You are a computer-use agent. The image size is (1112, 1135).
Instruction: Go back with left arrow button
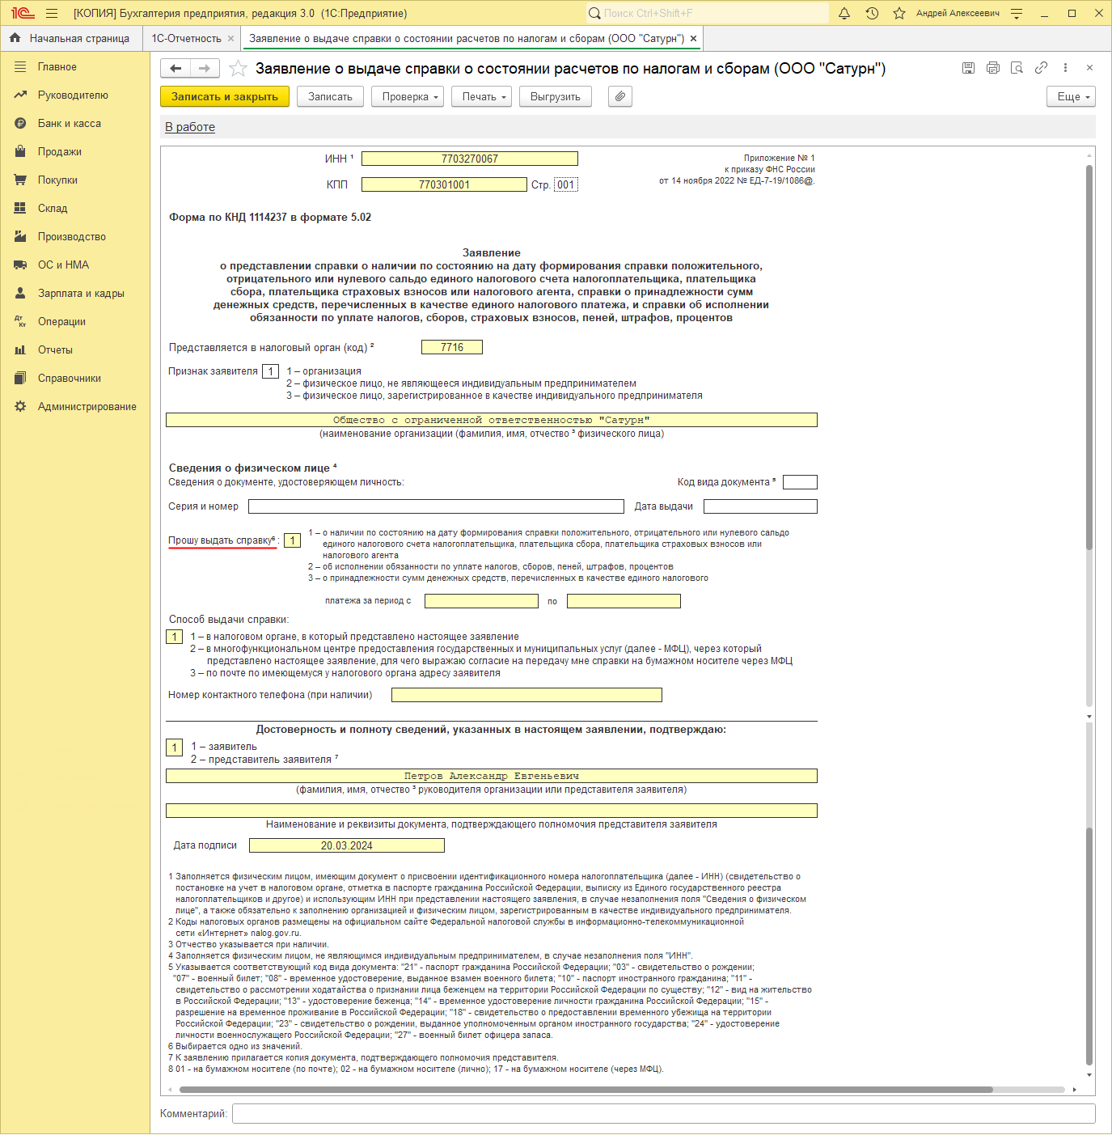tap(175, 69)
